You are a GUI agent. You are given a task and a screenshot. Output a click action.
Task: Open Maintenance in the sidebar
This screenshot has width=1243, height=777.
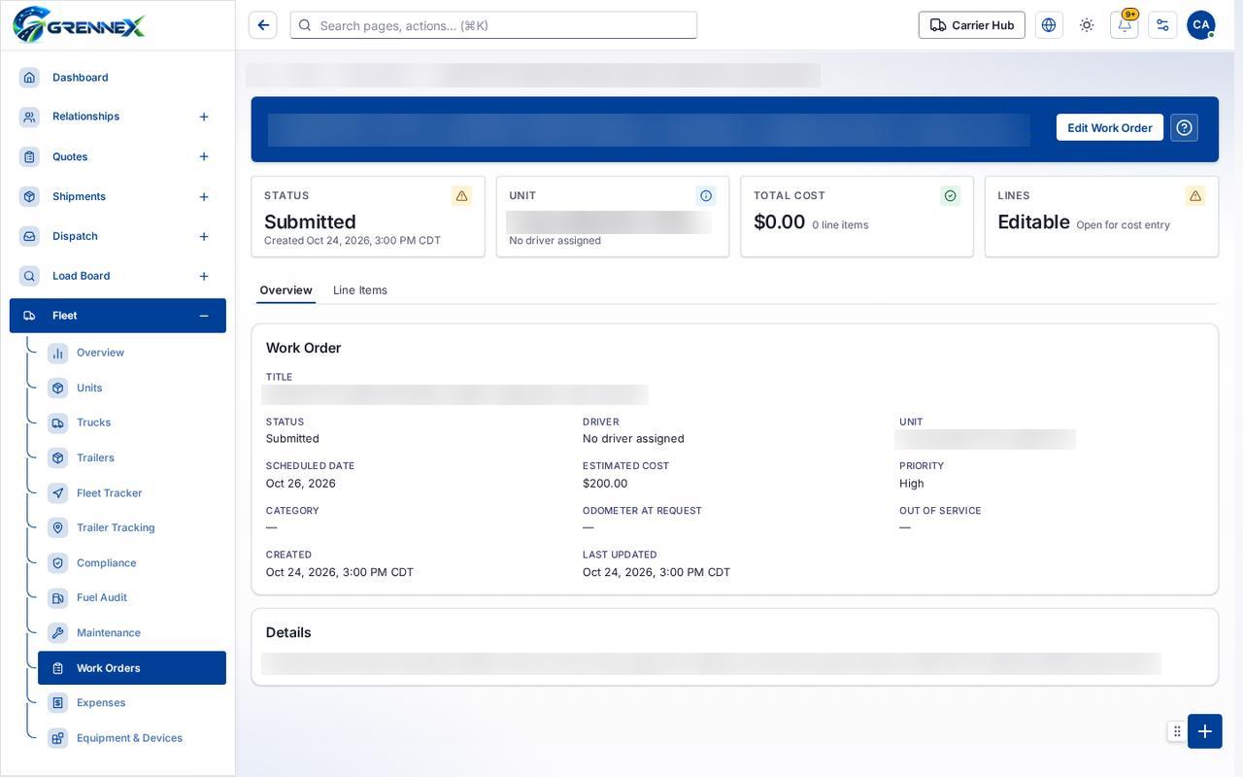click(132, 633)
